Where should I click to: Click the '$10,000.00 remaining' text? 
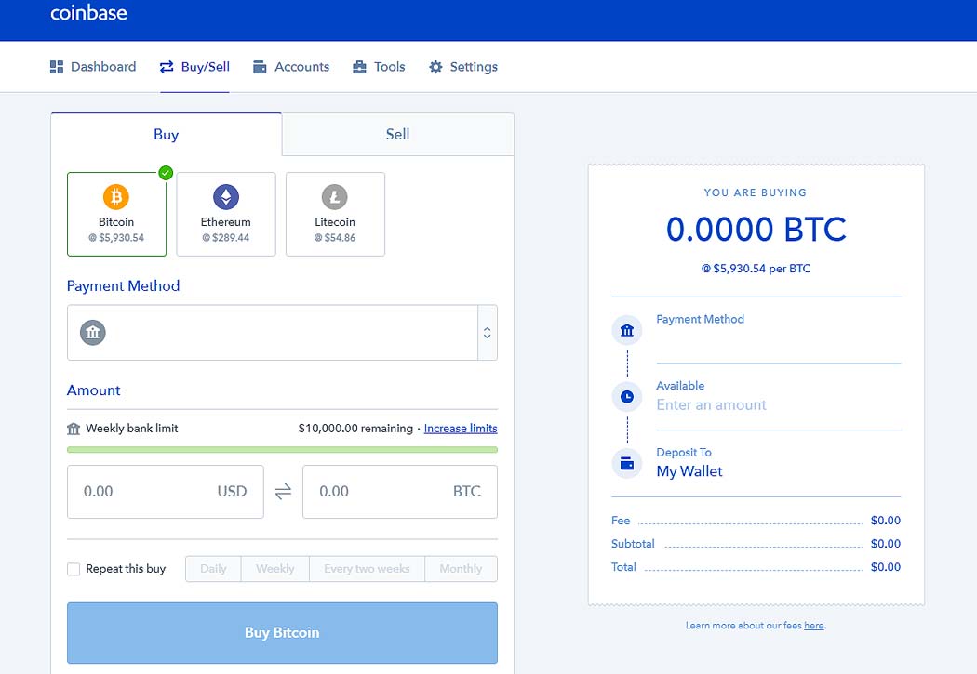point(355,429)
